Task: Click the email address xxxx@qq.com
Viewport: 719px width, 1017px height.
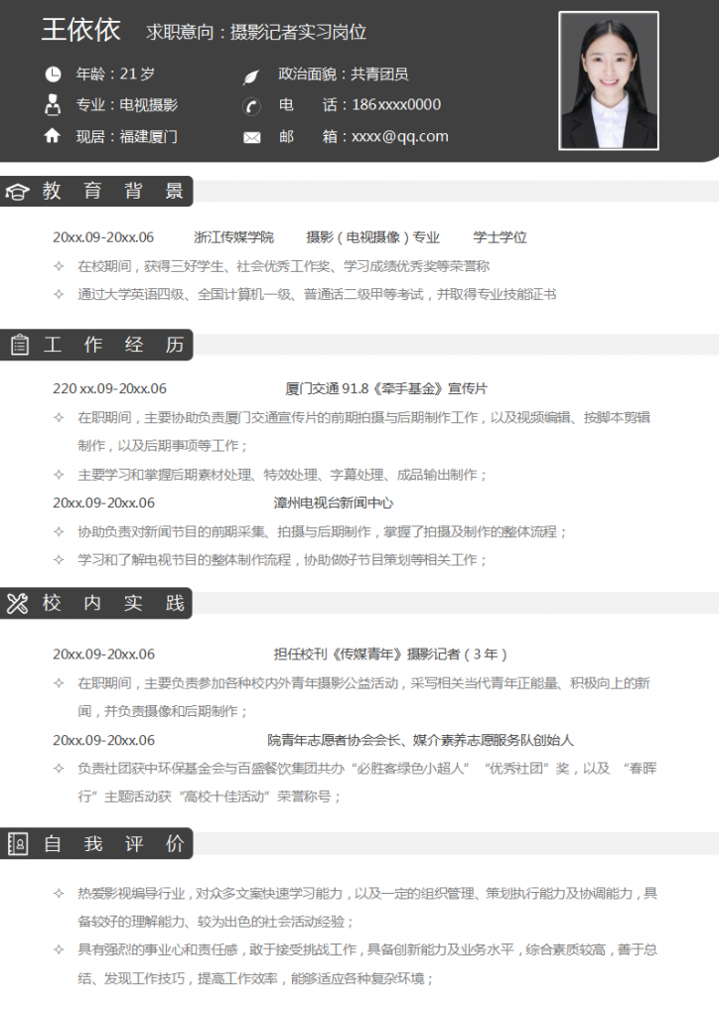Action: click(x=400, y=136)
